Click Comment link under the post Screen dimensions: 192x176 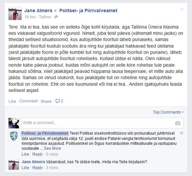click(x=29, y=101)
